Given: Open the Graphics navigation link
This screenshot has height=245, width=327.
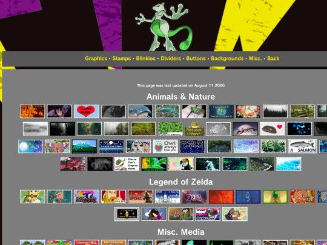Looking at the screenshot, I should coord(96,58).
